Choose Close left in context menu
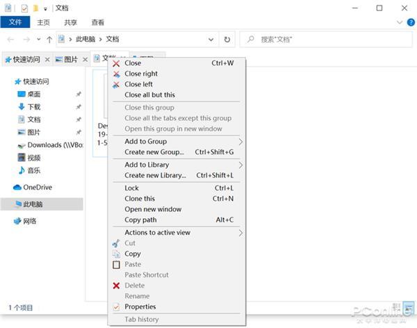Screen dimensions: 417x328 [x=177, y=84]
